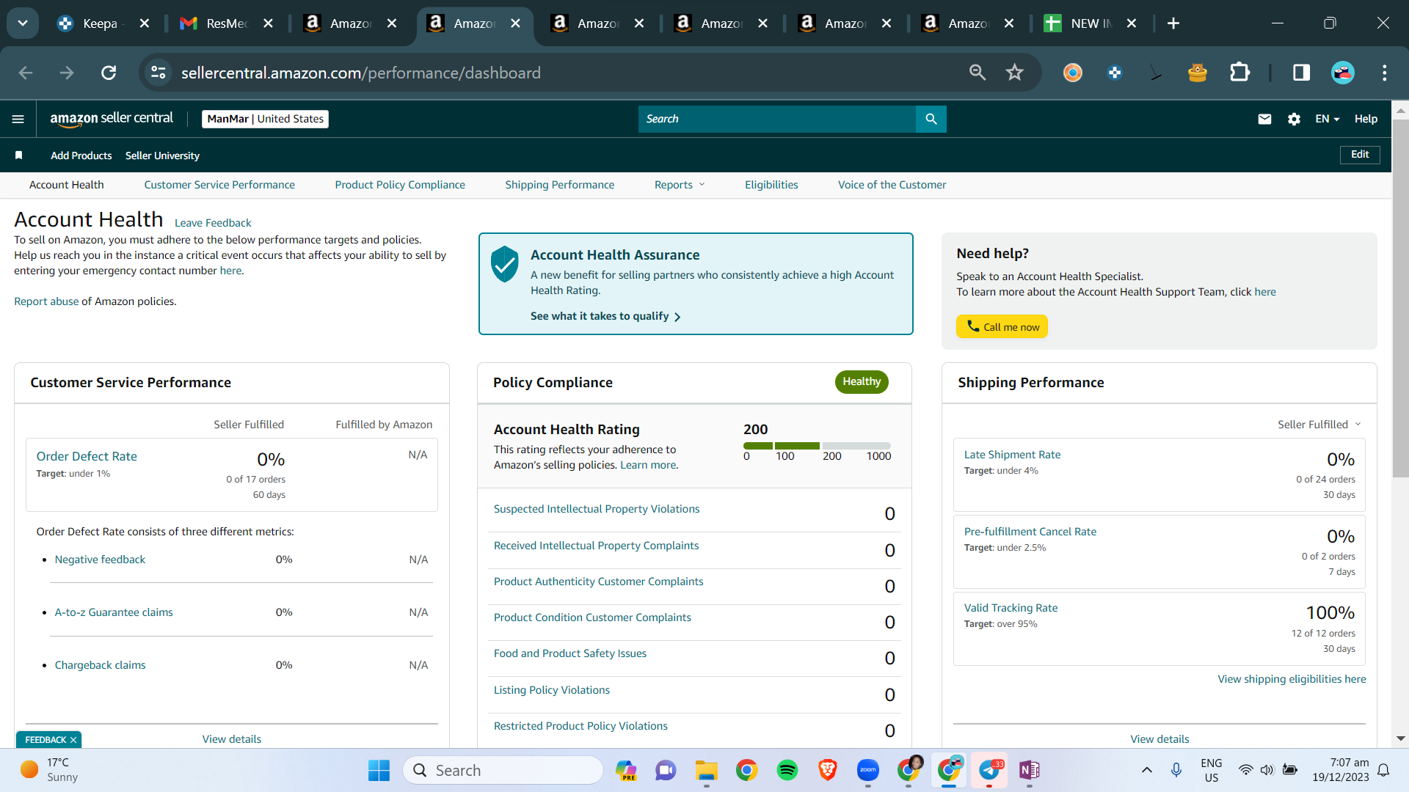This screenshot has width=1409, height=792.
Task: Click the Keepa extension icon in toolbar
Action: 1115,73
